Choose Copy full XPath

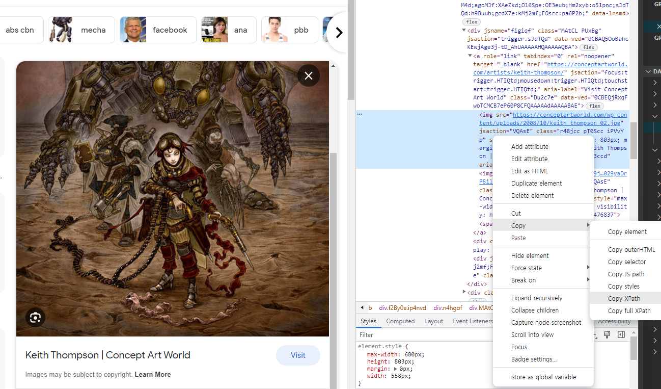629,310
